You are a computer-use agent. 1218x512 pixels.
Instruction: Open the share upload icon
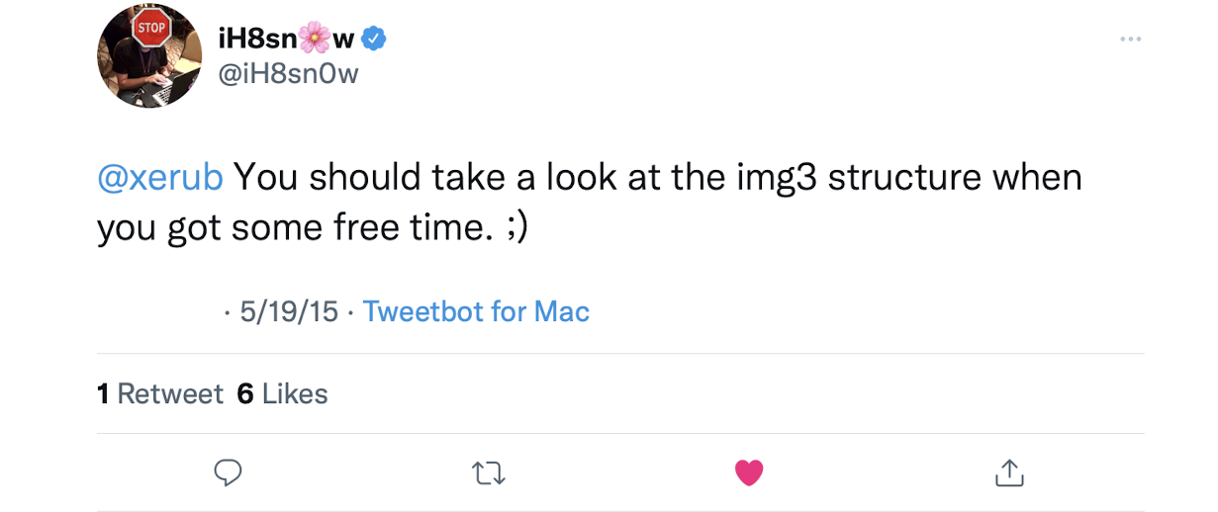(1008, 472)
